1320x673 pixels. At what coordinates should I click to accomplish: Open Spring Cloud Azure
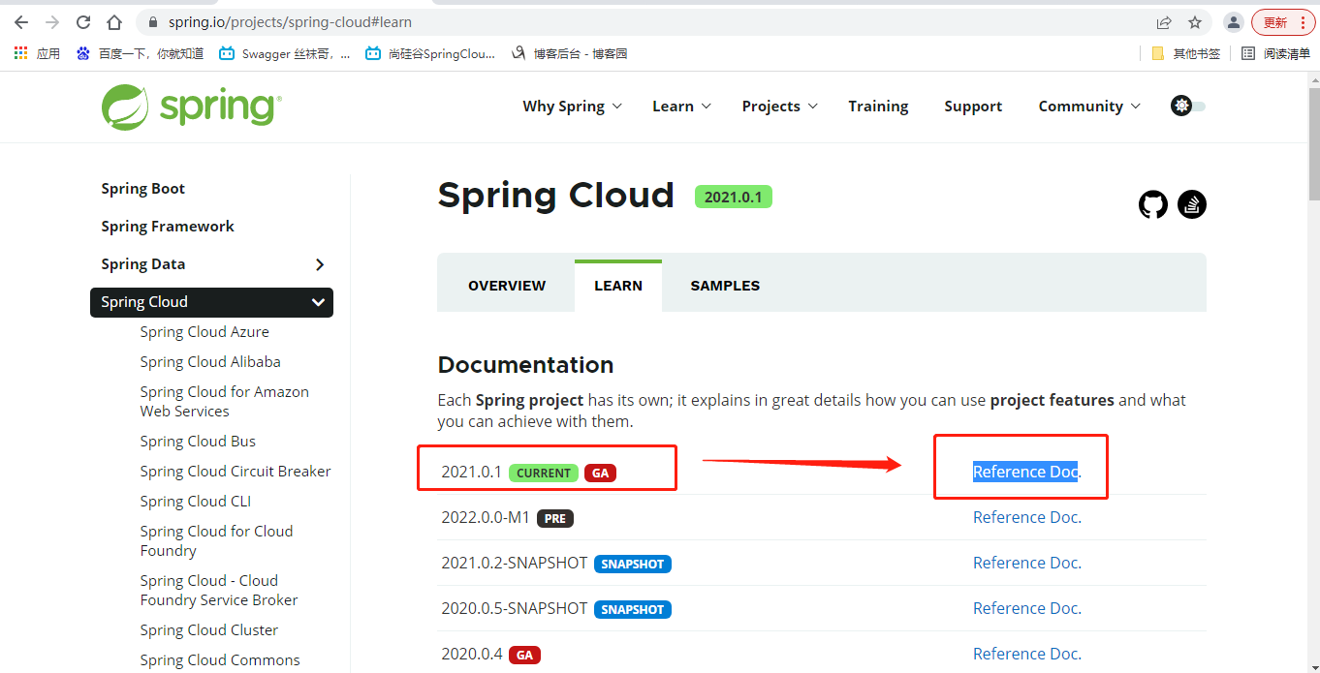coord(204,332)
